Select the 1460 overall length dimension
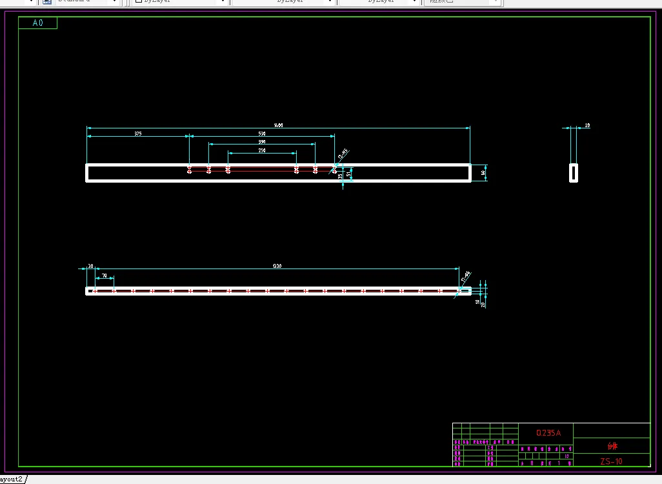662x484 pixels. 278,125
